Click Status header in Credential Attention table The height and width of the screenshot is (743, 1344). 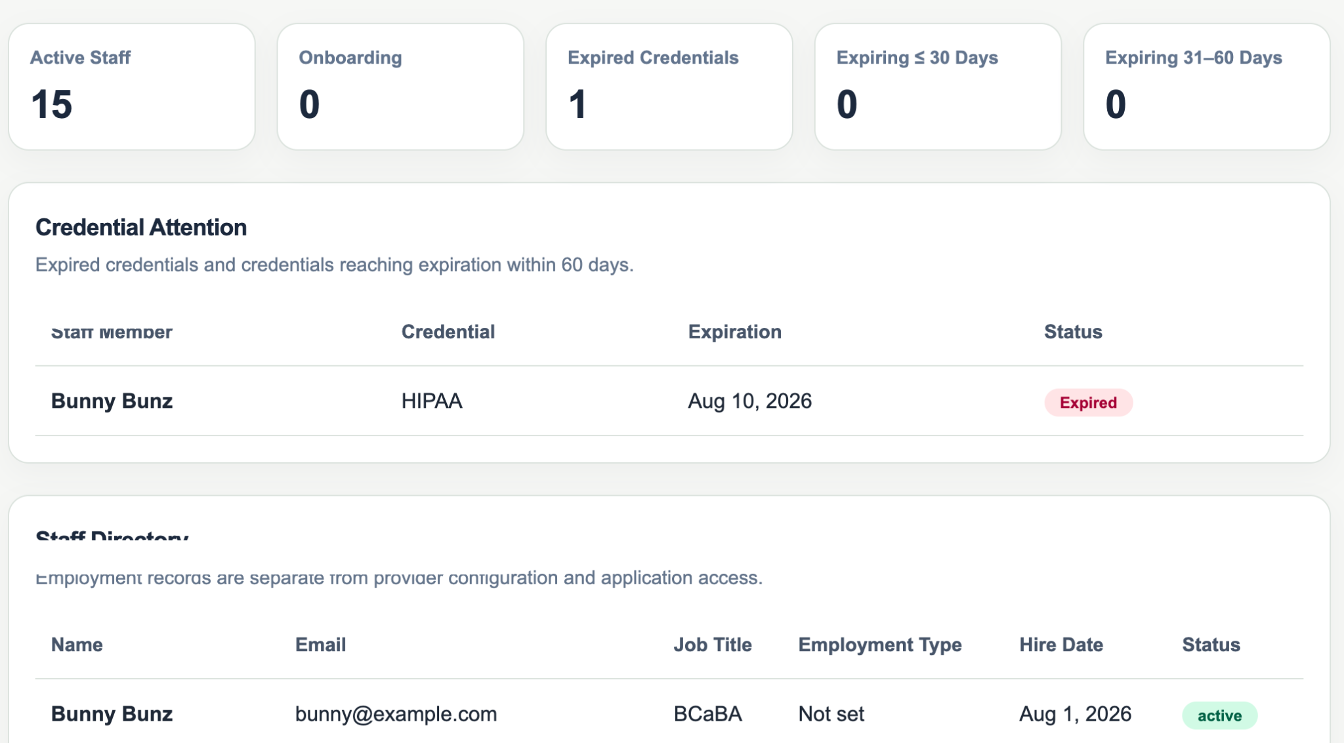tap(1073, 332)
